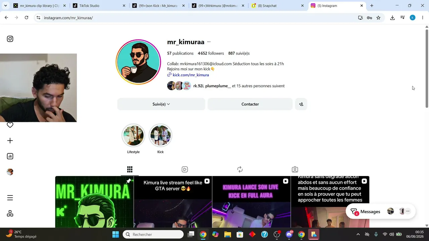The width and height of the screenshot is (429, 241).
Task: Open the volume speaker tray icon
Action: coord(391,234)
